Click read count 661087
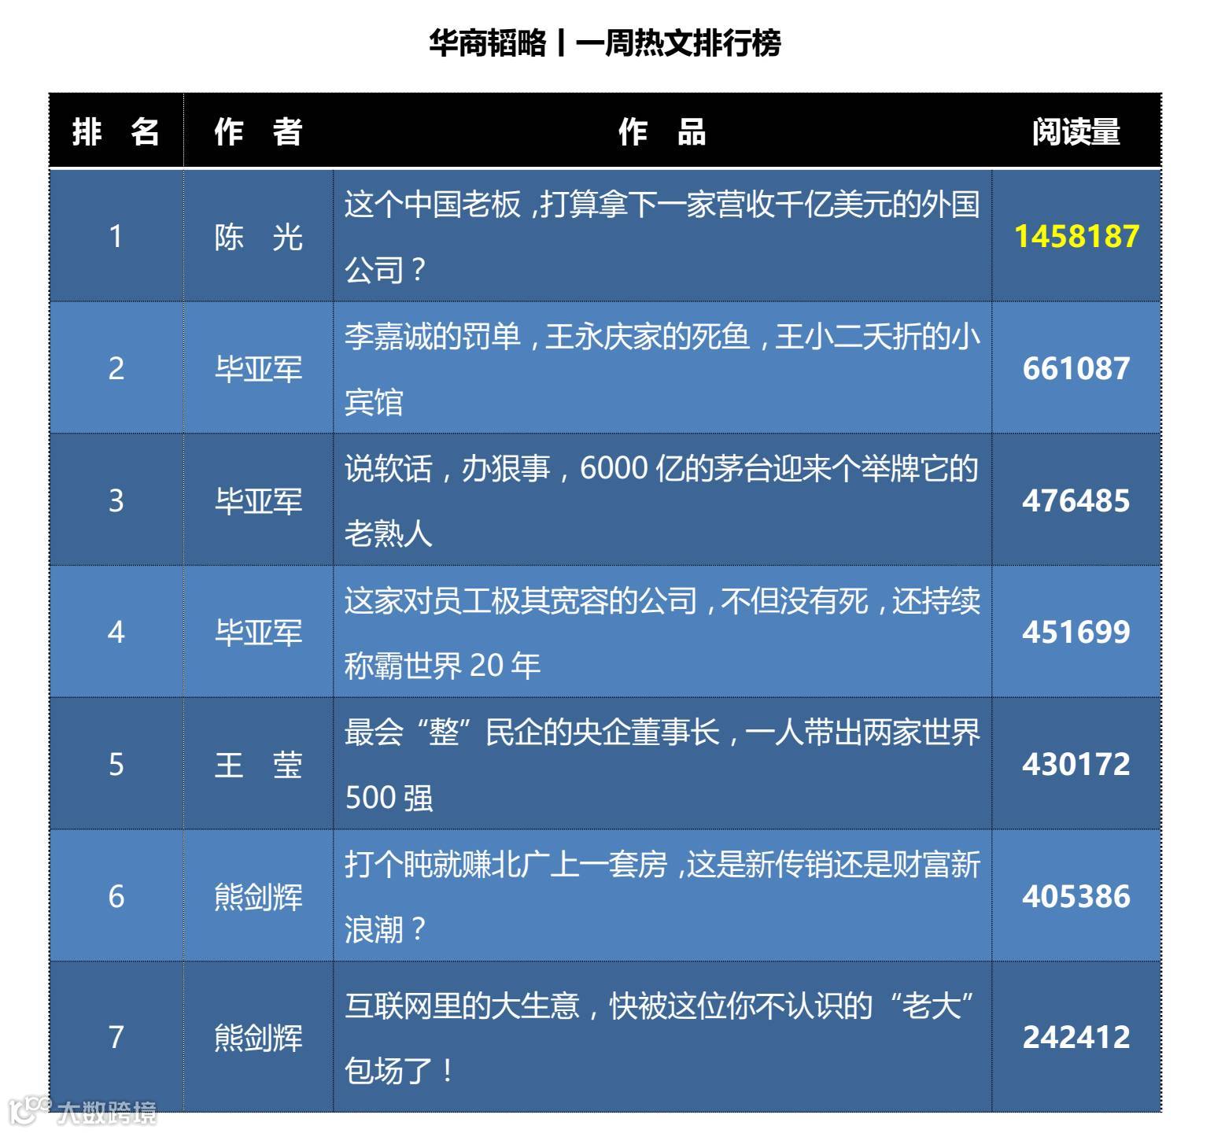 (1076, 368)
